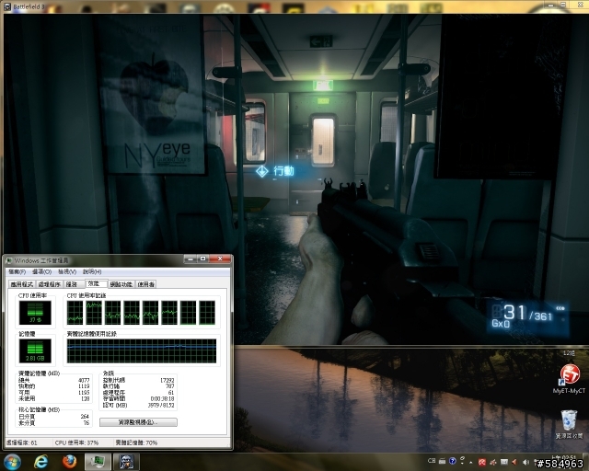
Task: Open the Windows Start orb
Action: [x=12, y=462]
